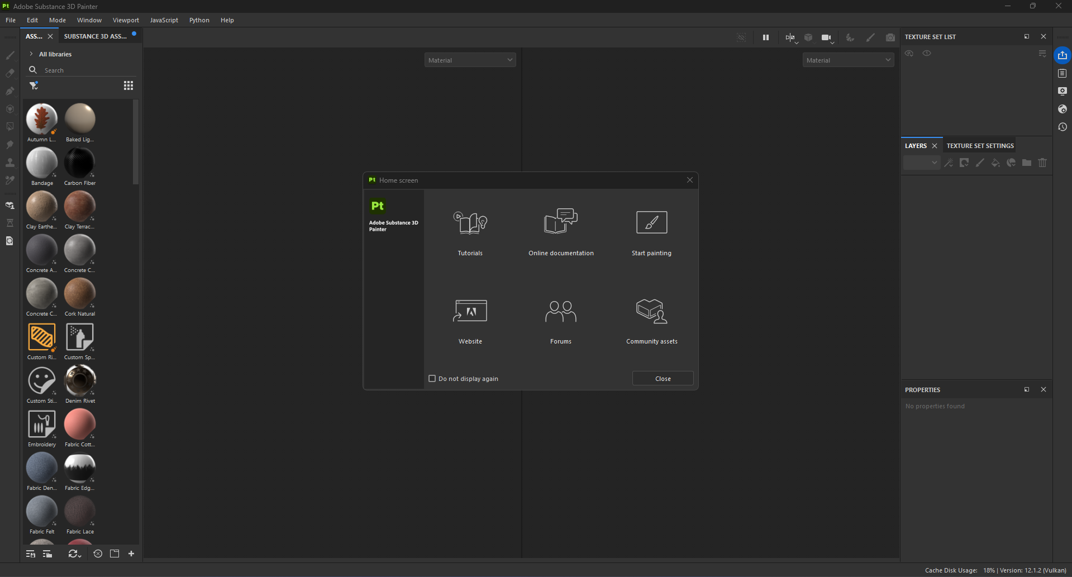Image resolution: width=1072 pixels, height=577 pixels.
Task: Open the Layers blending mode dropdown
Action: 922,163
